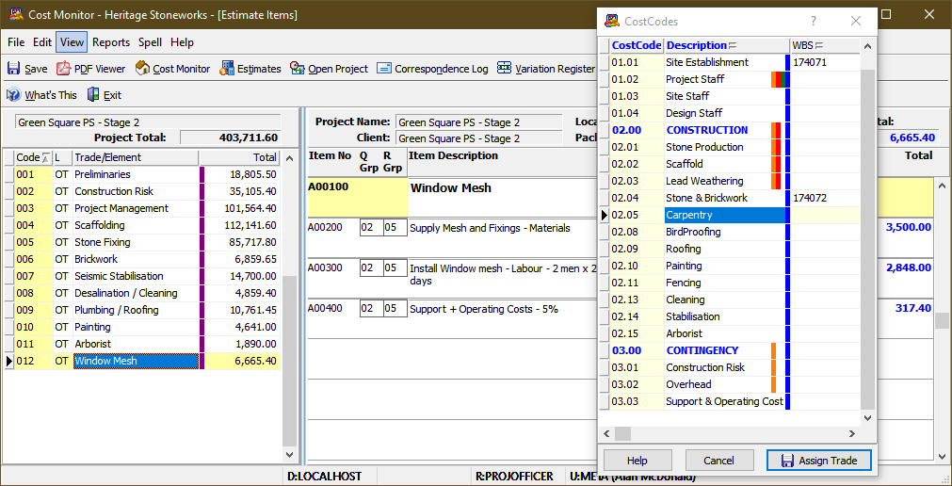Viewport: 952px width, 486px height.
Task: Click 'Support + Operating Costs - 5%' description
Action: point(484,309)
